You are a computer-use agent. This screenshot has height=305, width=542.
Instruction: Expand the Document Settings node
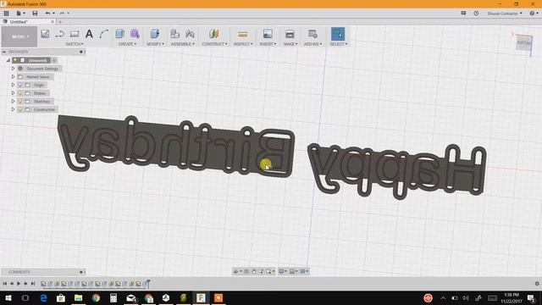click(14, 69)
